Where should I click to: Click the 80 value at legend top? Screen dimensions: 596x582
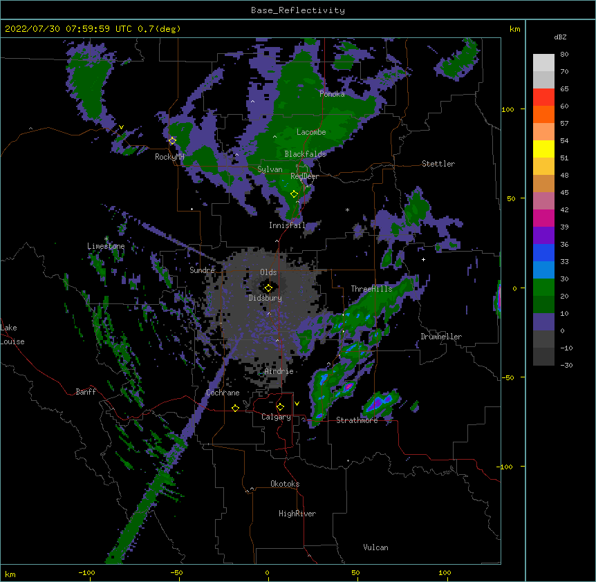tap(564, 55)
